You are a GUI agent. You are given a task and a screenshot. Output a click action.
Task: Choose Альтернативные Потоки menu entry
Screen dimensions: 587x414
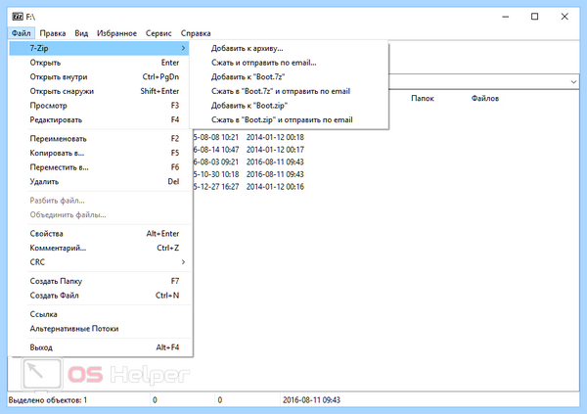tap(99, 329)
